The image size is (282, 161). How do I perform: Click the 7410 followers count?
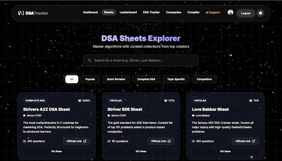click(256, 101)
